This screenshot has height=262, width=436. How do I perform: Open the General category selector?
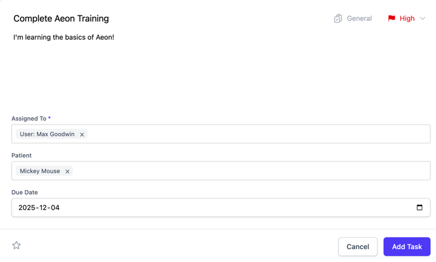click(x=359, y=19)
